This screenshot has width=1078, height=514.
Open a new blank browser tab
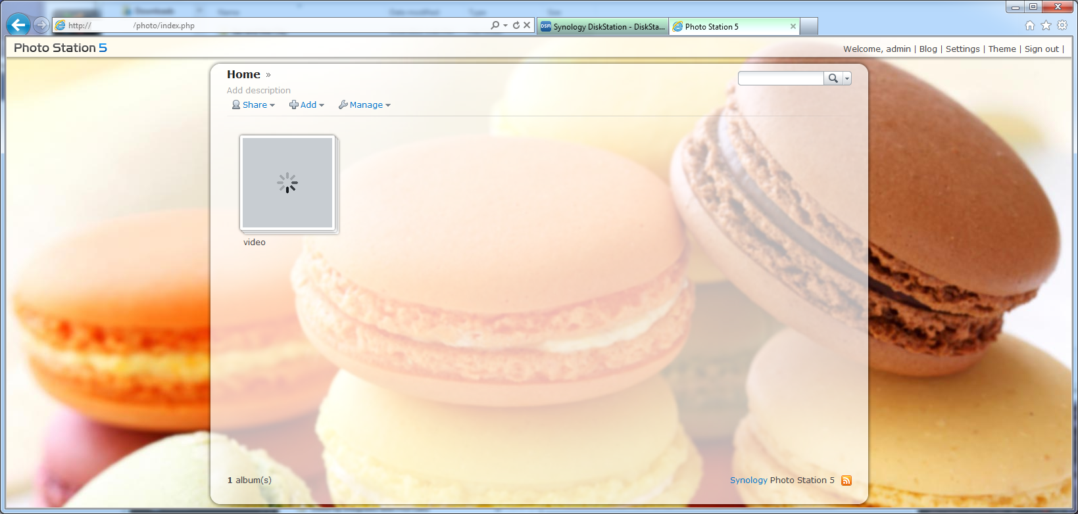(809, 26)
